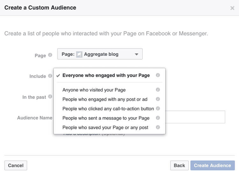This screenshot has height=174, width=239.
Task: Choose People who saved your Page or any post
Action: 109,128
